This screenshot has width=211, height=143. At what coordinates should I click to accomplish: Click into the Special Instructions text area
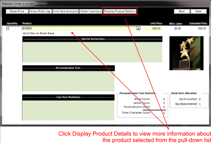pyautogui.click(x=92, y=52)
